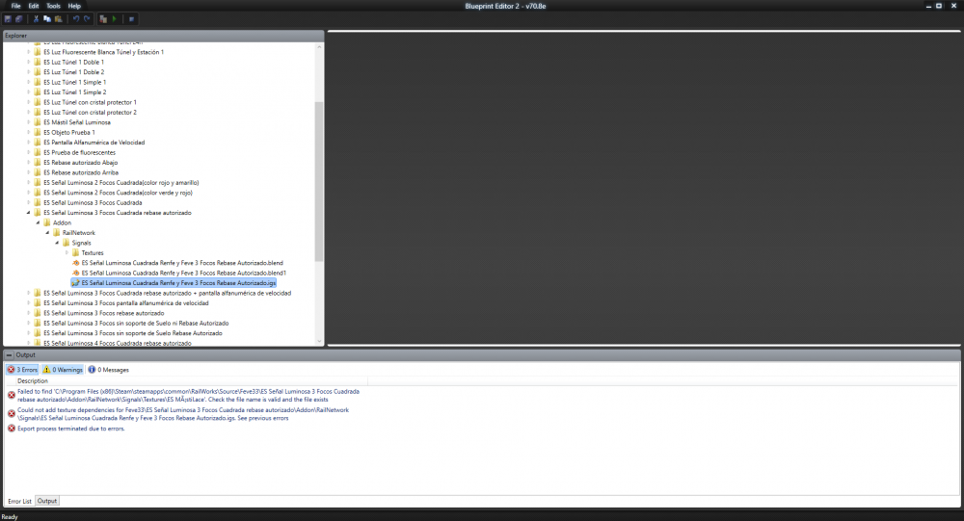Expand the Textures folder arrow

pyautogui.click(x=67, y=252)
